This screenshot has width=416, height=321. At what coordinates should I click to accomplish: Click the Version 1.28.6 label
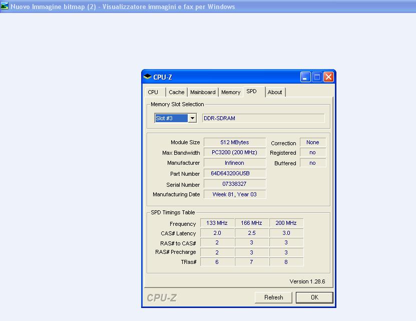coord(307,281)
